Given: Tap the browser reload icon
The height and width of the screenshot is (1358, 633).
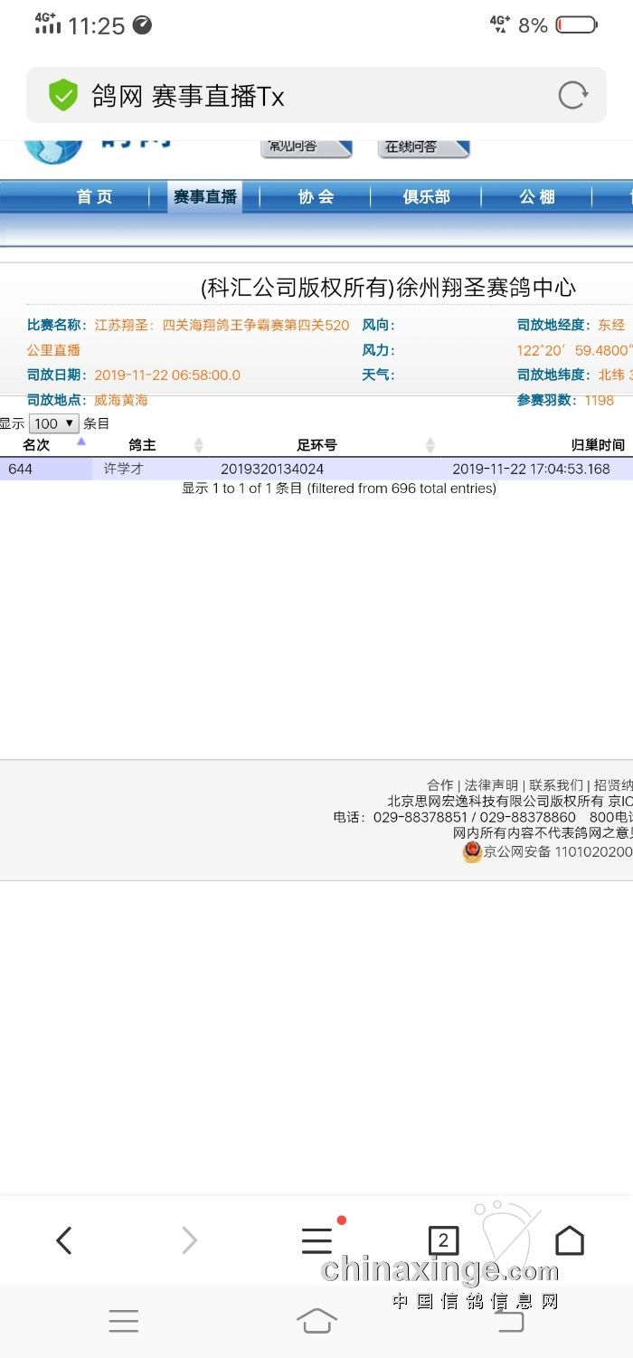Looking at the screenshot, I should click(x=572, y=95).
